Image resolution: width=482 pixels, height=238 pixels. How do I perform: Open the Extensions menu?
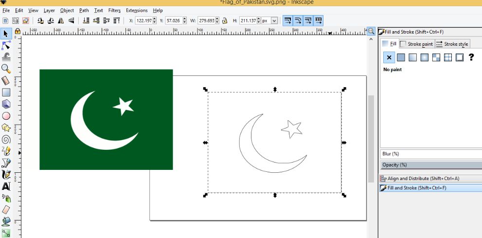click(137, 10)
